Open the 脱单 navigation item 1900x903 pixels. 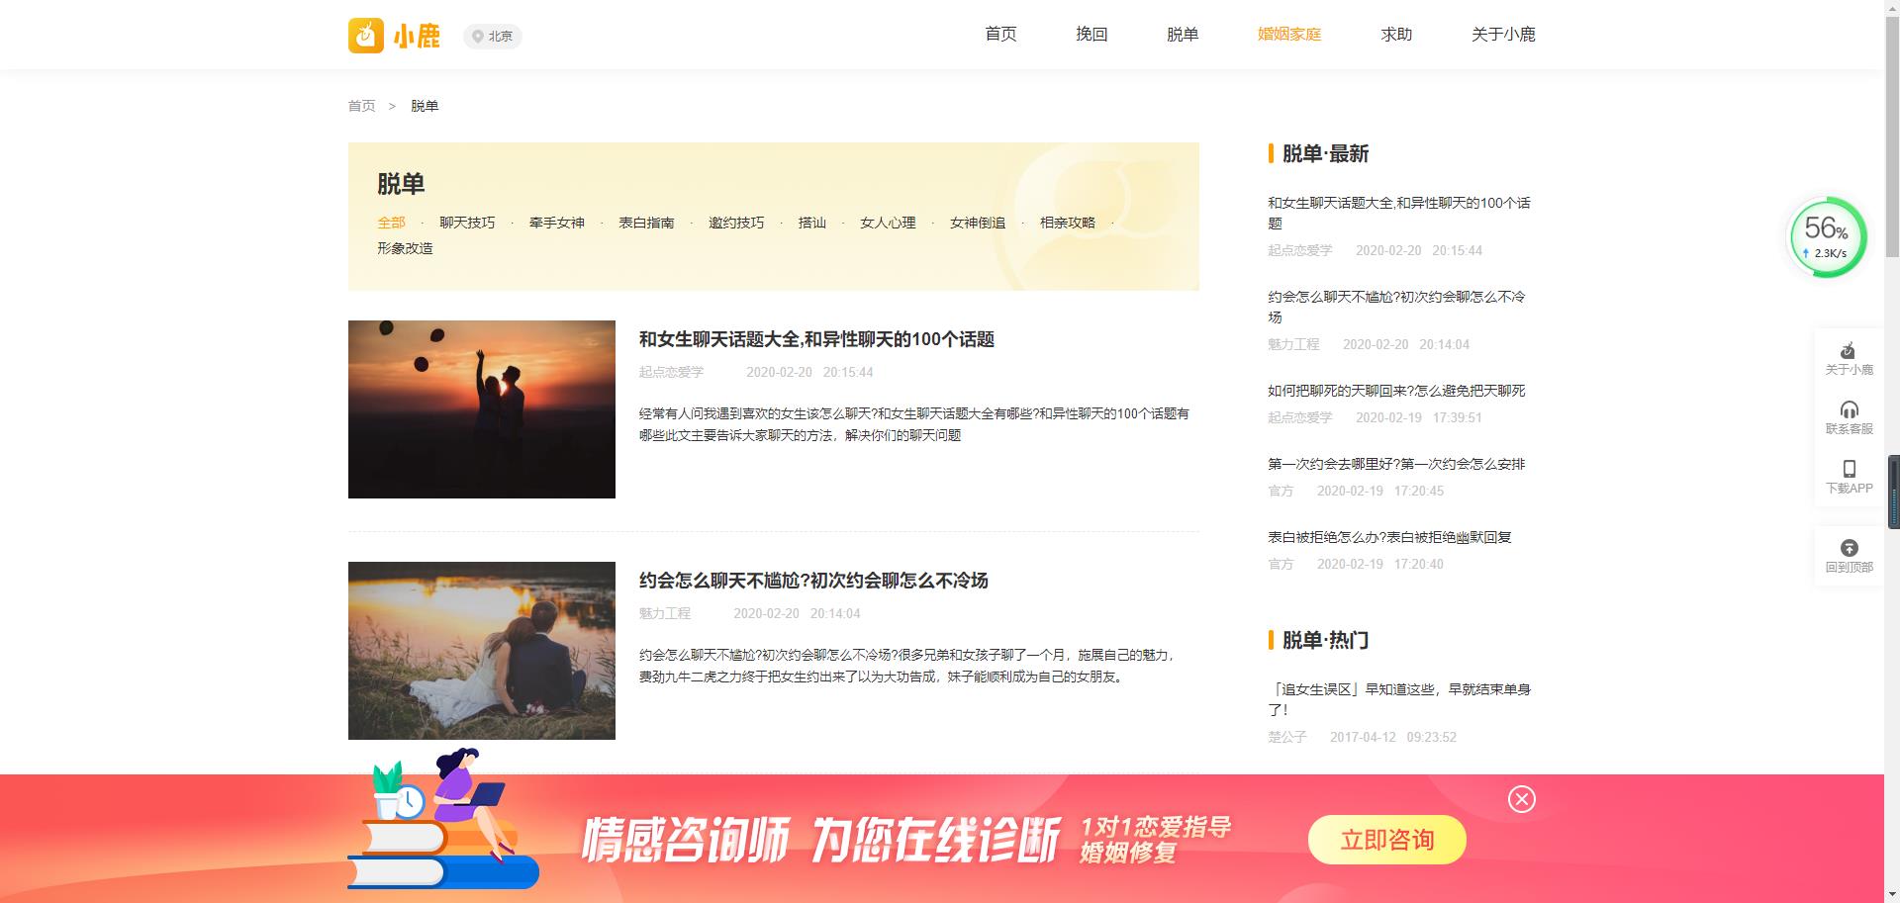(1183, 35)
